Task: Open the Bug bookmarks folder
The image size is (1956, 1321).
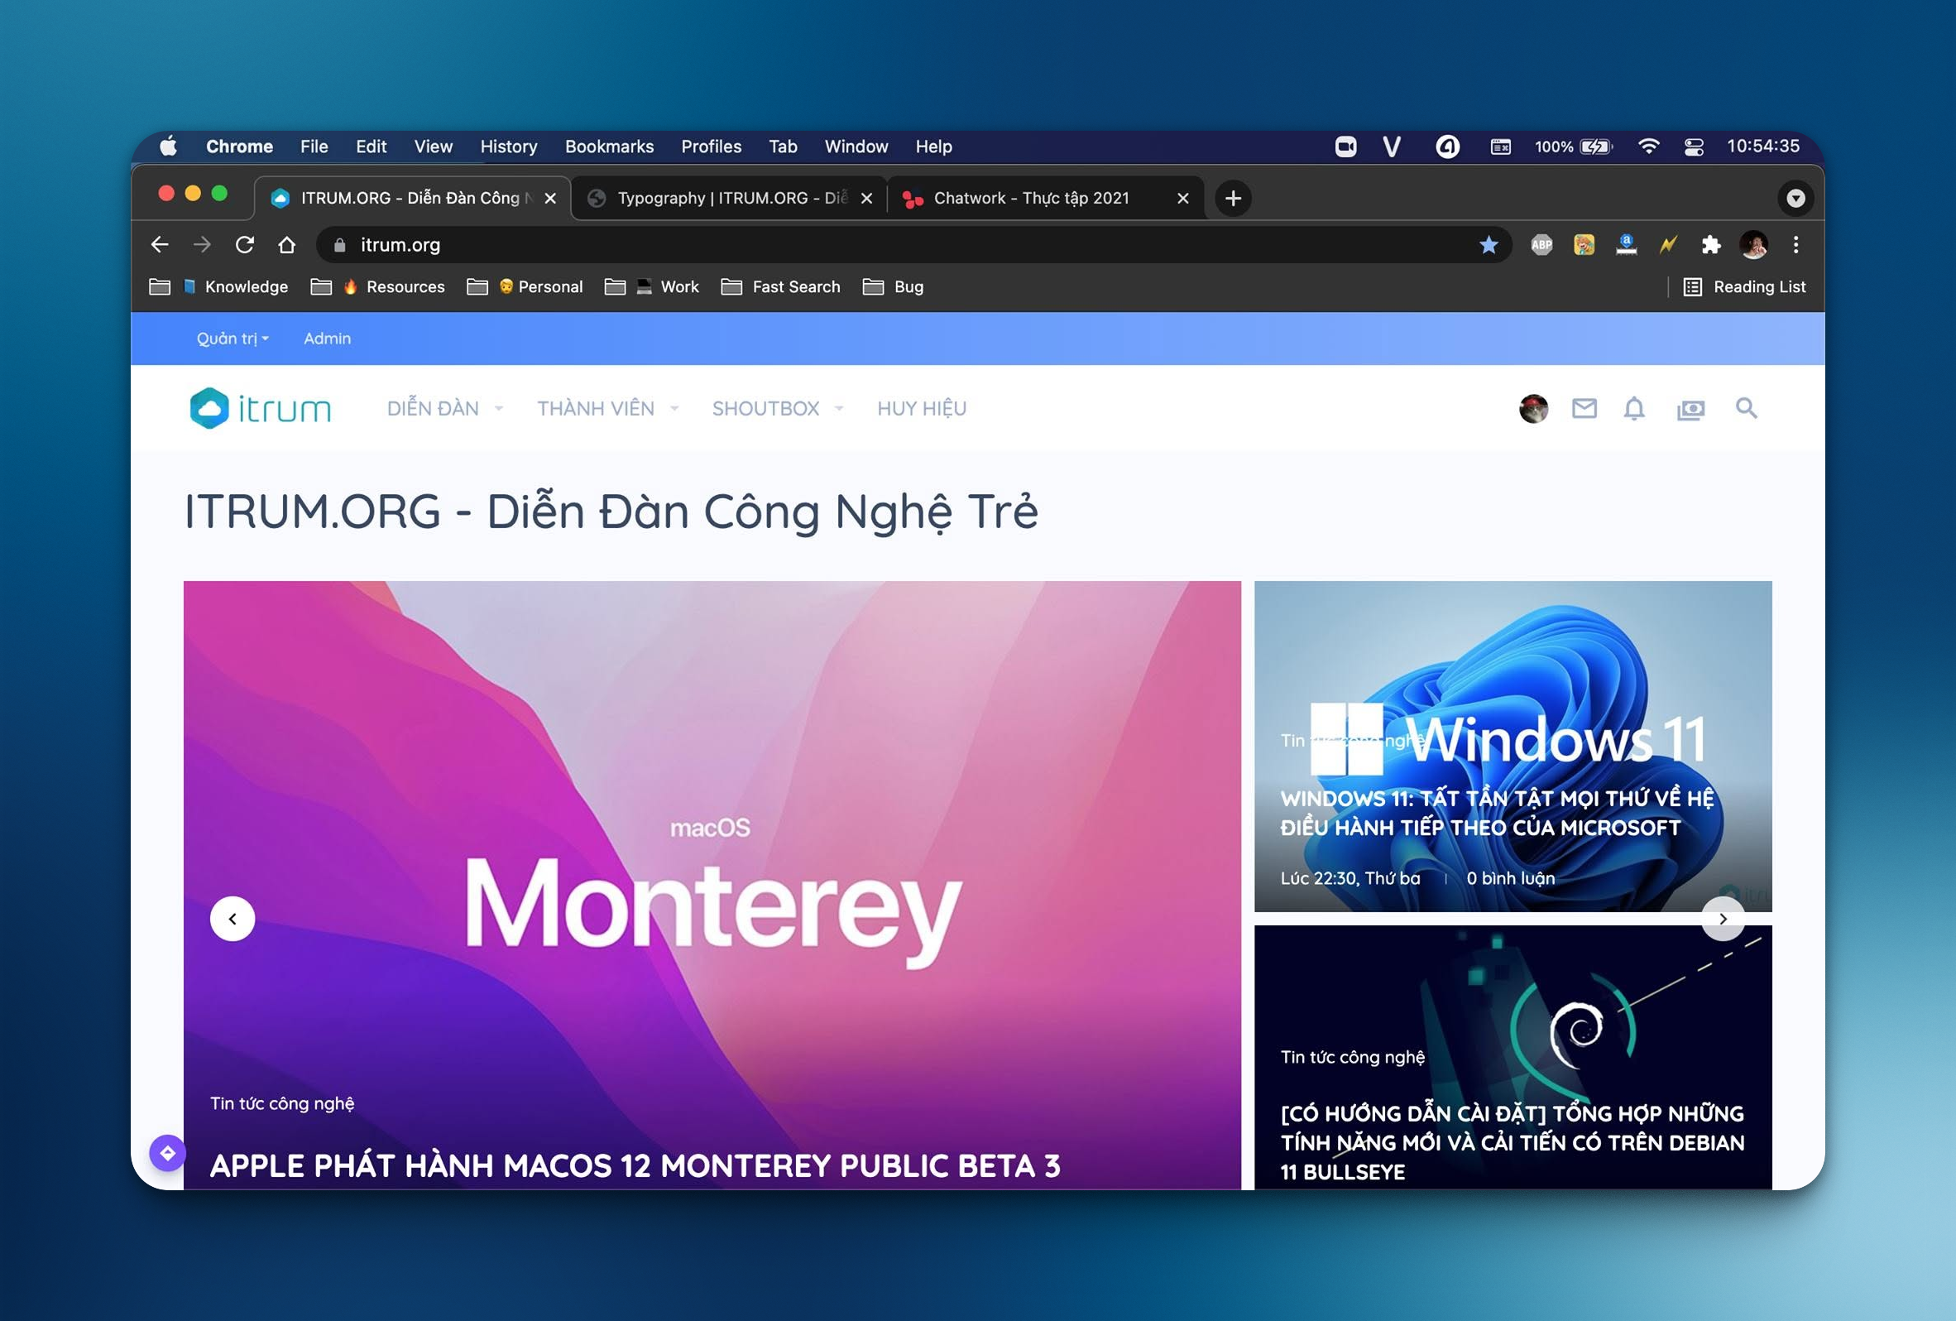Action: tap(894, 287)
